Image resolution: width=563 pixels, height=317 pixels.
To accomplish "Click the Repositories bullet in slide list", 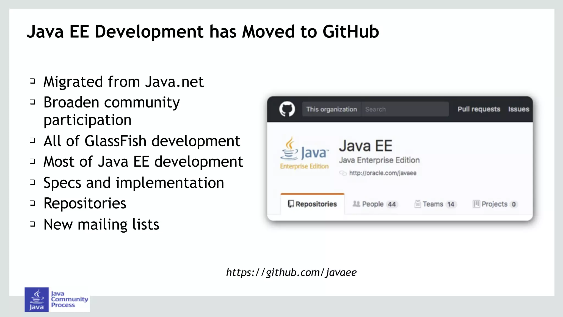I will click(x=85, y=204).
